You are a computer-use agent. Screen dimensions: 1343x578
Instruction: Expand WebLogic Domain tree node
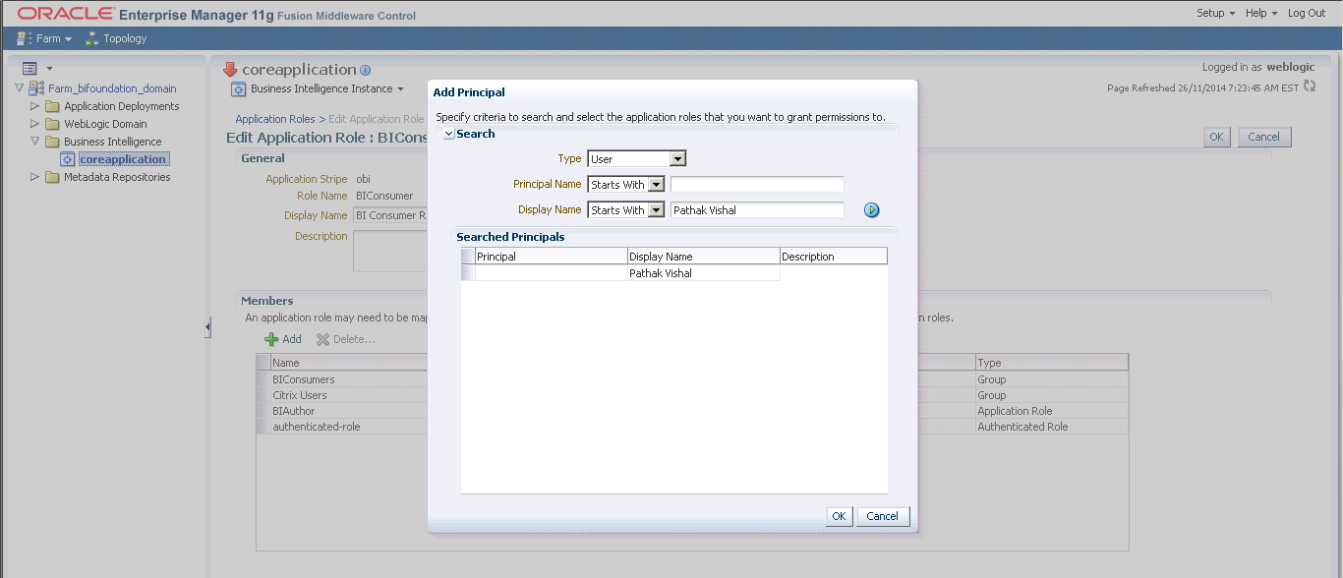click(x=35, y=124)
